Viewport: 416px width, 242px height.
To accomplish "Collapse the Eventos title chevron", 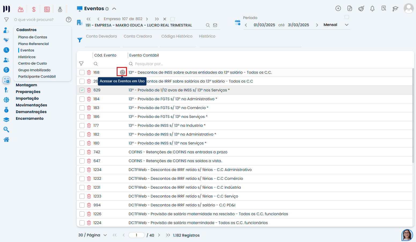I will (114, 9).
